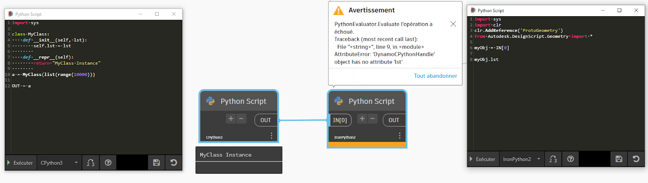This screenshot has width=648, height=183.
Task: Open help in the CPython3 editor
Action: click(108, 163)
